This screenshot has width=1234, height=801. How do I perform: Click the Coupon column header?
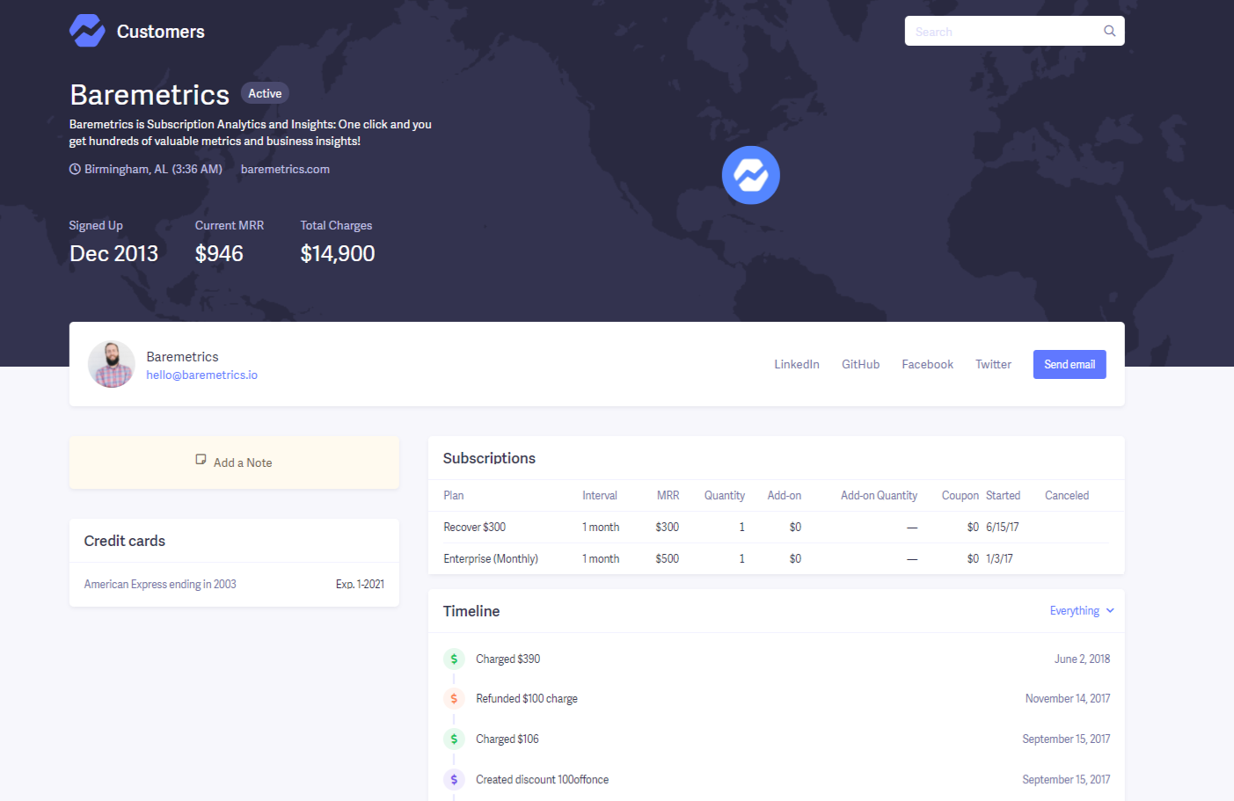click(x=960, y=495)
